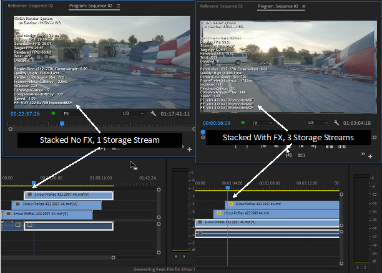Select top 1Hour ProRes clip in left timeline
The height and width of the screenshot is (273, 382).
[69, 195]
